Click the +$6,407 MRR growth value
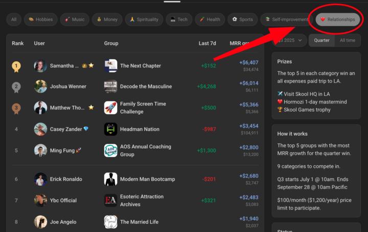 pos(249,63)
